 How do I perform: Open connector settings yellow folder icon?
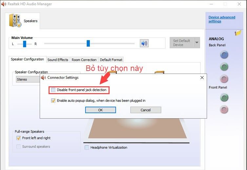click(x=238, y=33)
